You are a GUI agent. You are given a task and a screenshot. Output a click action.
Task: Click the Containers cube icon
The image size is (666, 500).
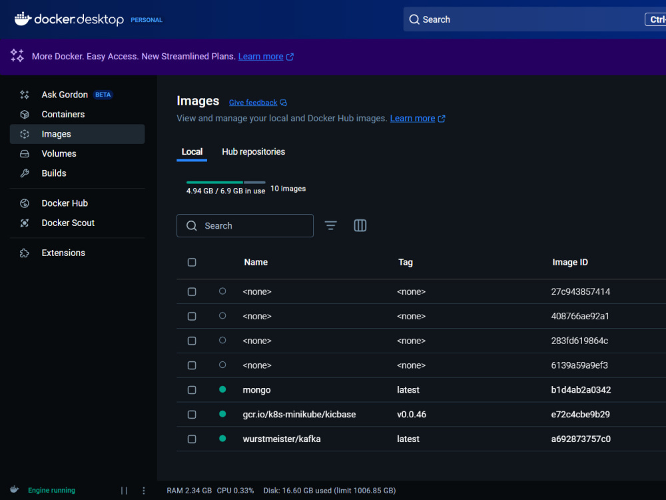25,115
